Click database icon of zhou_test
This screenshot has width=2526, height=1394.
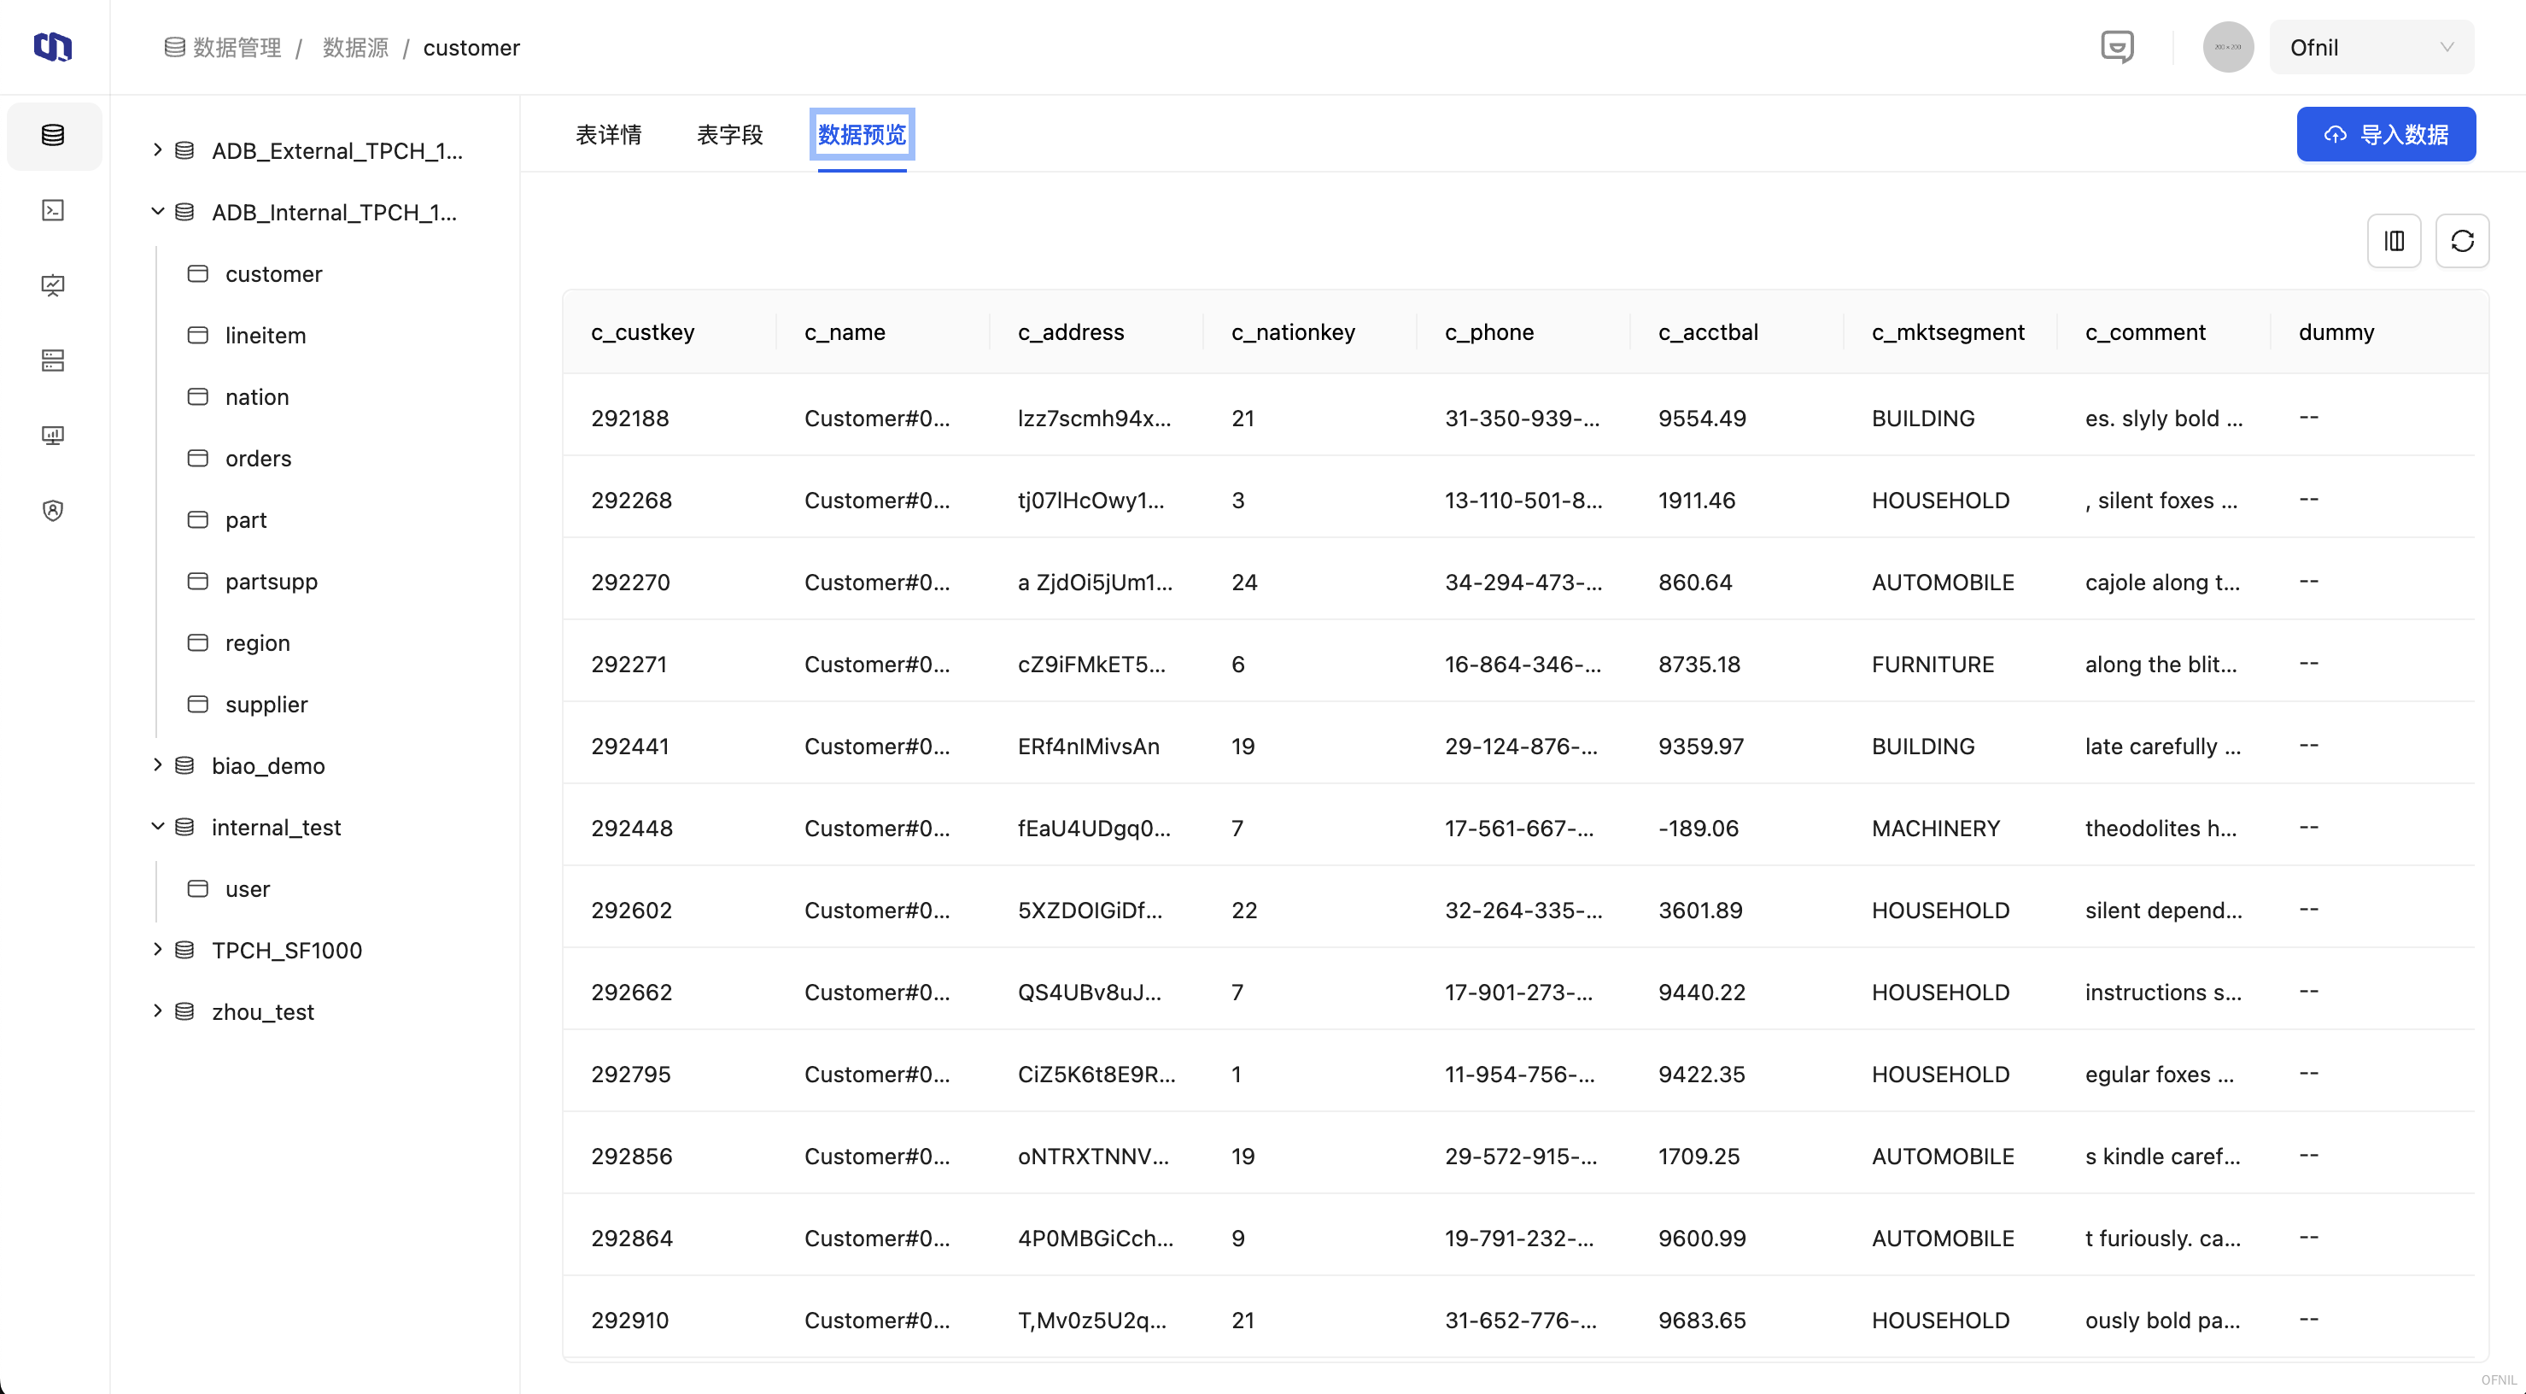click(x=184, y=1011)
